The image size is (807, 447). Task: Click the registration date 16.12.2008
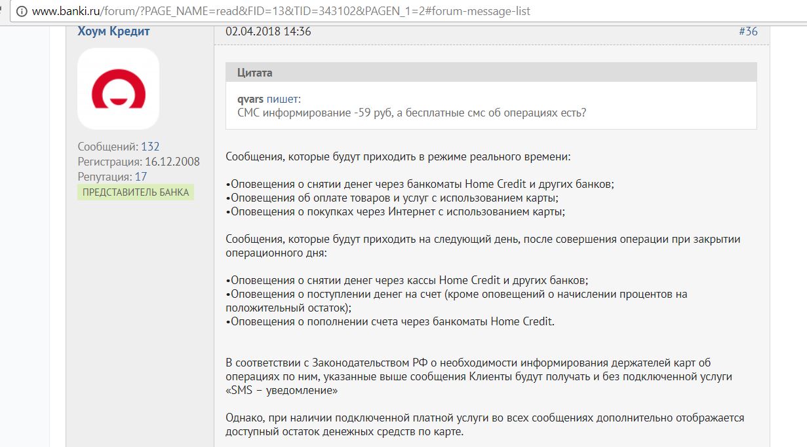pos(172,162)
